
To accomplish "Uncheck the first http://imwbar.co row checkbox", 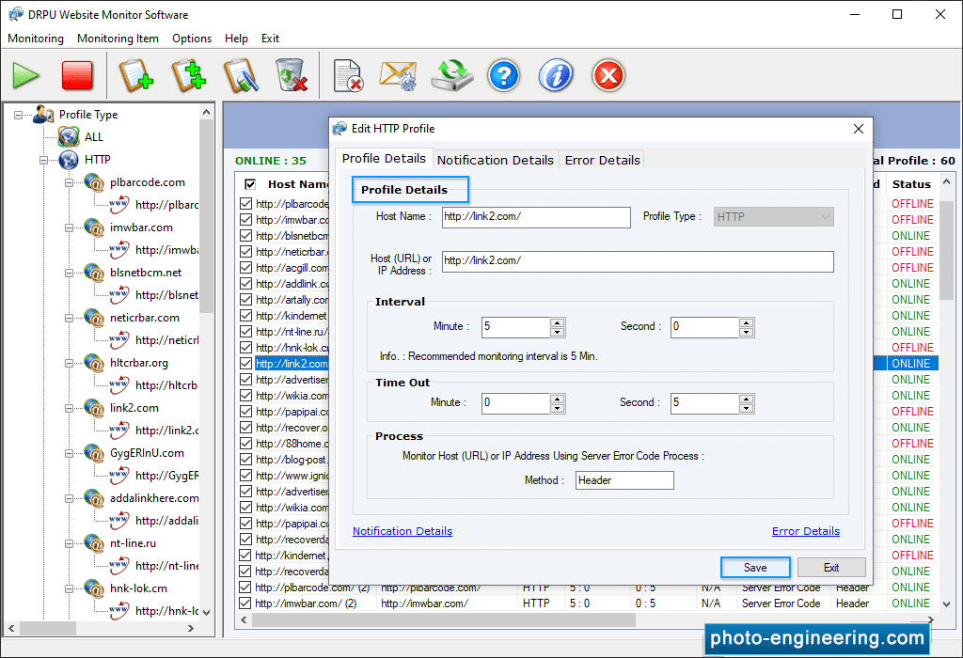I will click(x=246, y=219).
